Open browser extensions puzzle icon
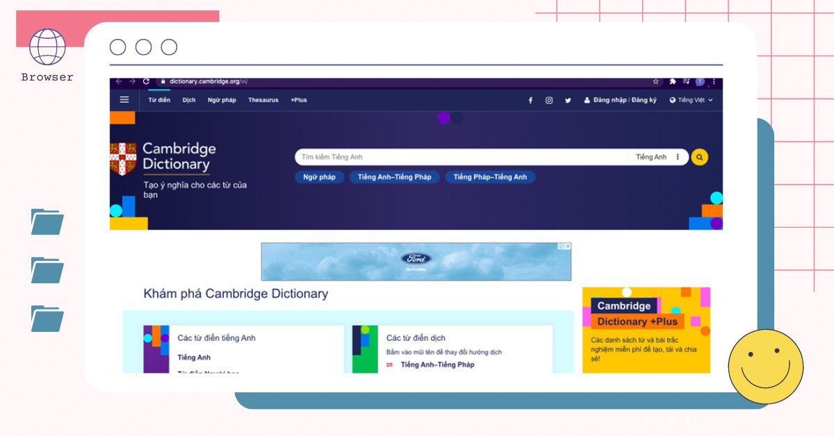Viewport: 834px width, 436px height. click(x=671, y=81)
